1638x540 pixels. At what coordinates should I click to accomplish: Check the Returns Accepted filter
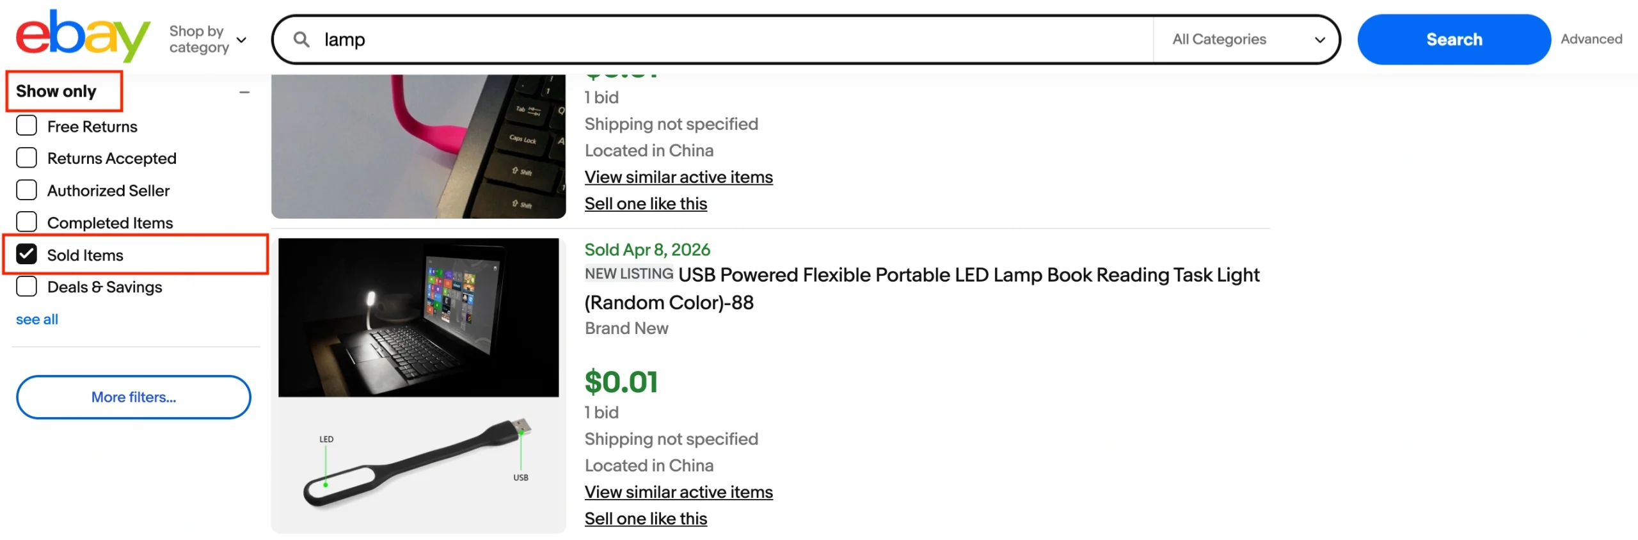[27, 158]
